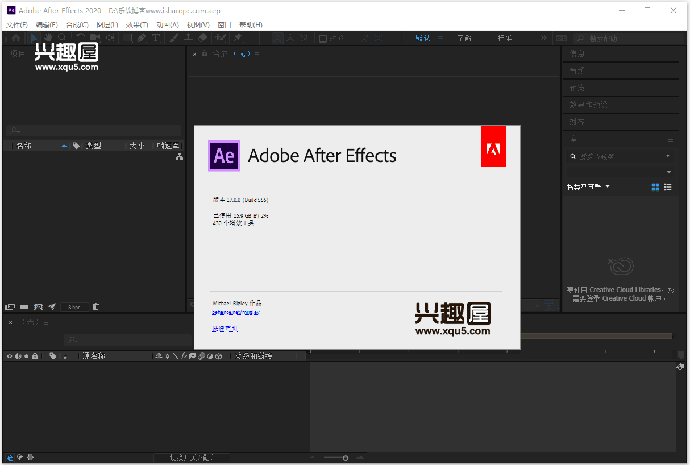The image size is (690, 465).
Task: Select the Pan Behind anchor point tool
Action: pos(109,38)
